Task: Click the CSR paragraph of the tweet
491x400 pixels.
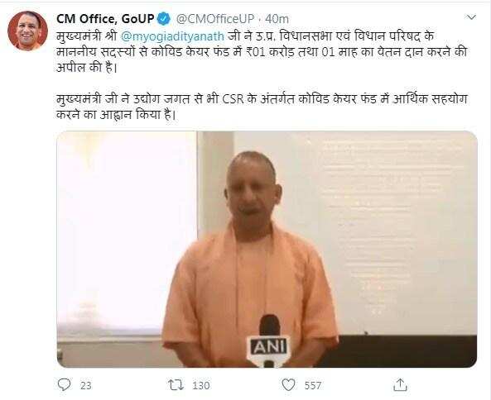Action: pyautogui.click(x=262, y=107)
